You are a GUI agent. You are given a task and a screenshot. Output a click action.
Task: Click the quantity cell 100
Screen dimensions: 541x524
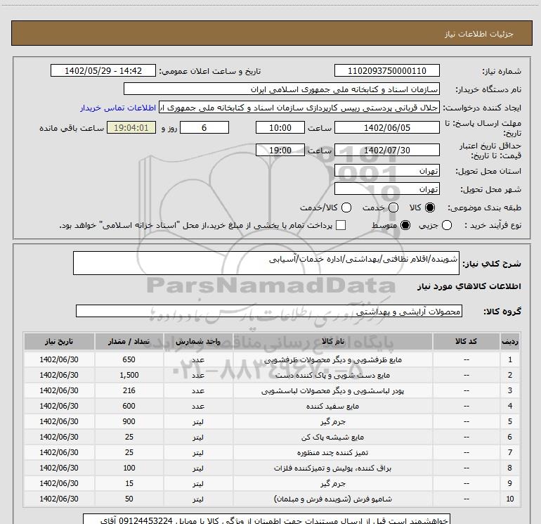tap(129, 468)
